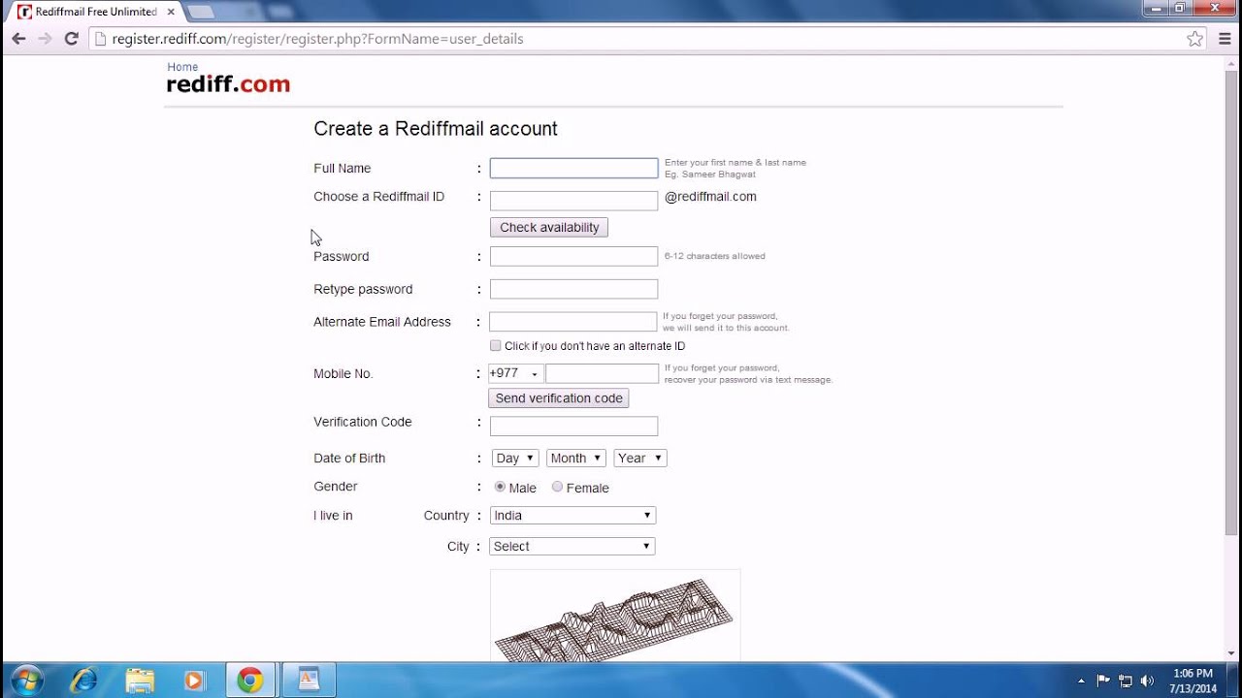Image resolution: width=1242 pixels, height=698 pixels.
Task: Click the Full Name input field
Action: click(x=573, y=168)
